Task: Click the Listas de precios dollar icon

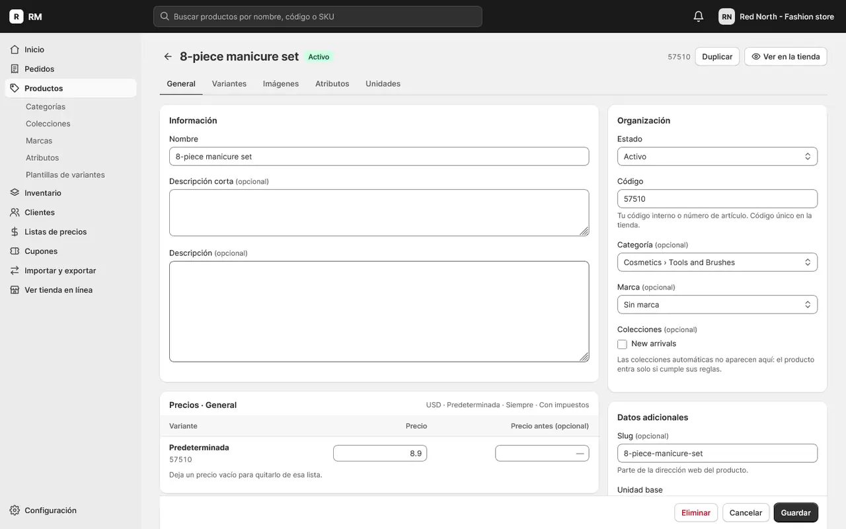Action: point(15,231)
